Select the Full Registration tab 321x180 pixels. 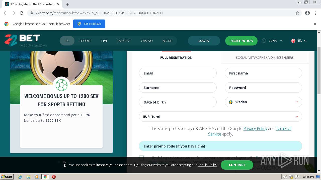(176, 57)
